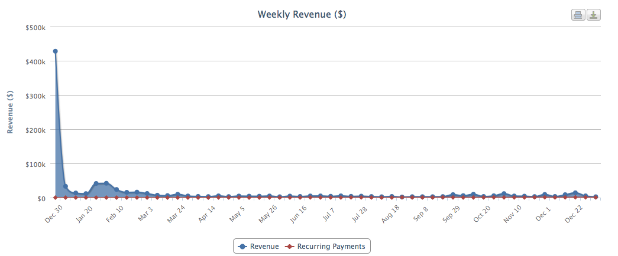The height and width of the screenshot is (256, 618).
Task: Open the download chart export icon
Action: (x=594, y=15)
